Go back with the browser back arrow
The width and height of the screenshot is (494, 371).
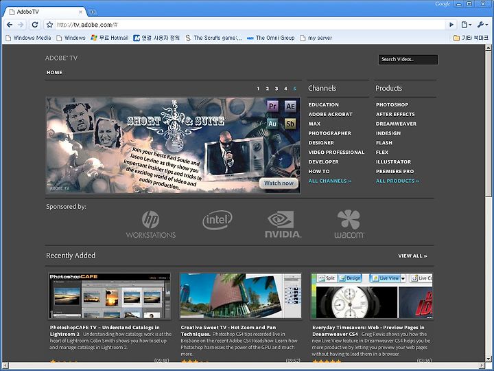(x=10, y=25)
